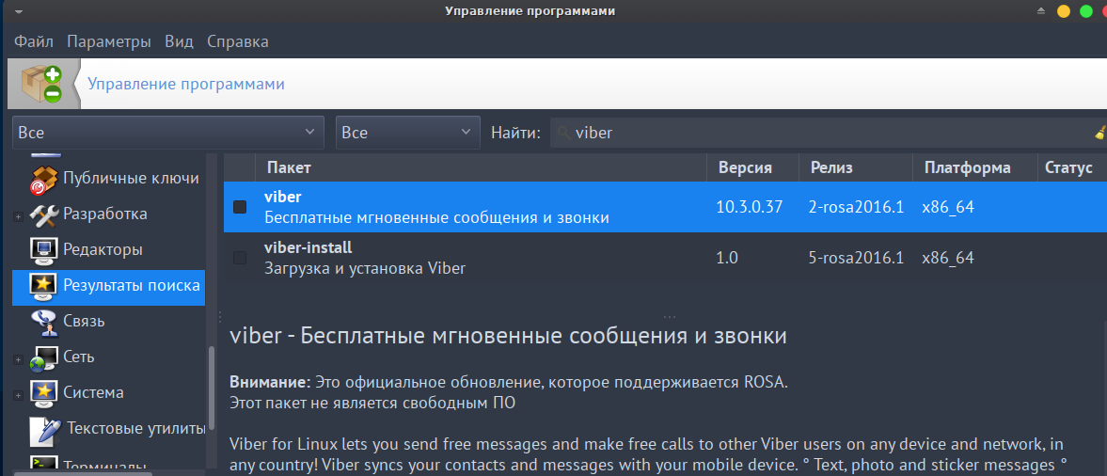Sort by the Версия column header

tap(745, 167)
